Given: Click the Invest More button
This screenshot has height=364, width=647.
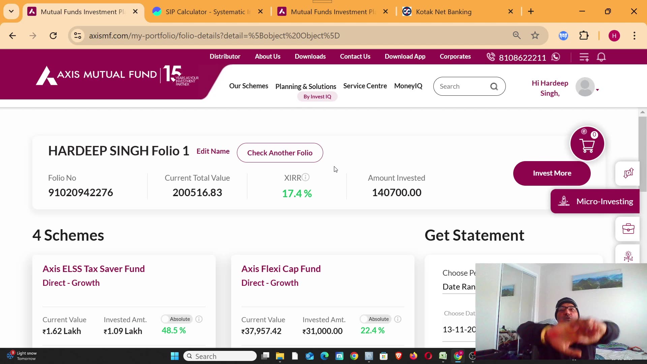Looking at the screenshot, I should point(552,173).
